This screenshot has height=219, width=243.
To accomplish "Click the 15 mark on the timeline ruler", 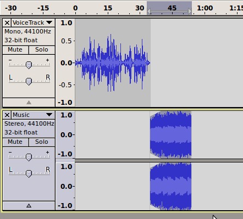I will pyautogui.click(x=108, y=8).
